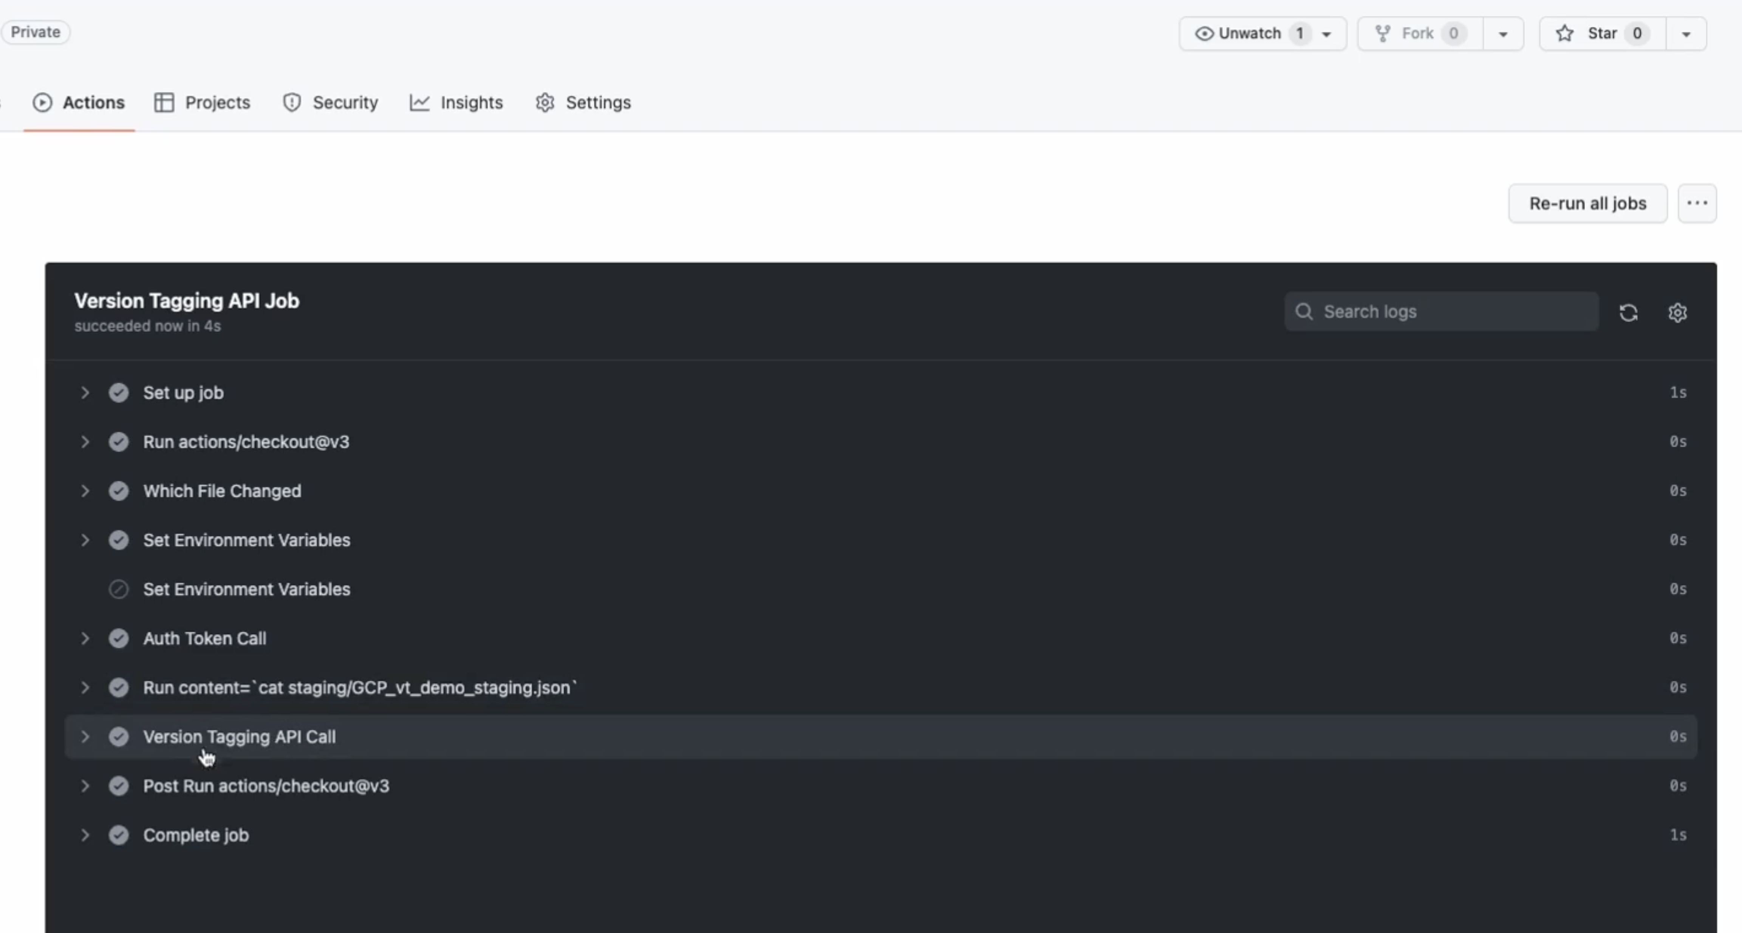The image size is (1742, 933).
Task: Expand the Version Tagging API Call step
Action: pyautogui.click(x=85, y=736)
